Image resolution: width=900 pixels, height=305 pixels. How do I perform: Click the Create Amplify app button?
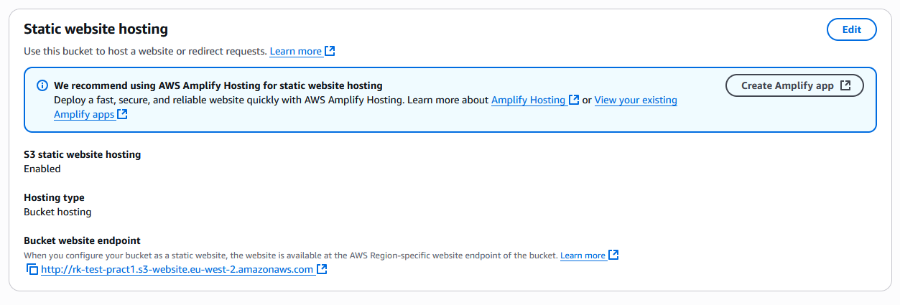794,85
